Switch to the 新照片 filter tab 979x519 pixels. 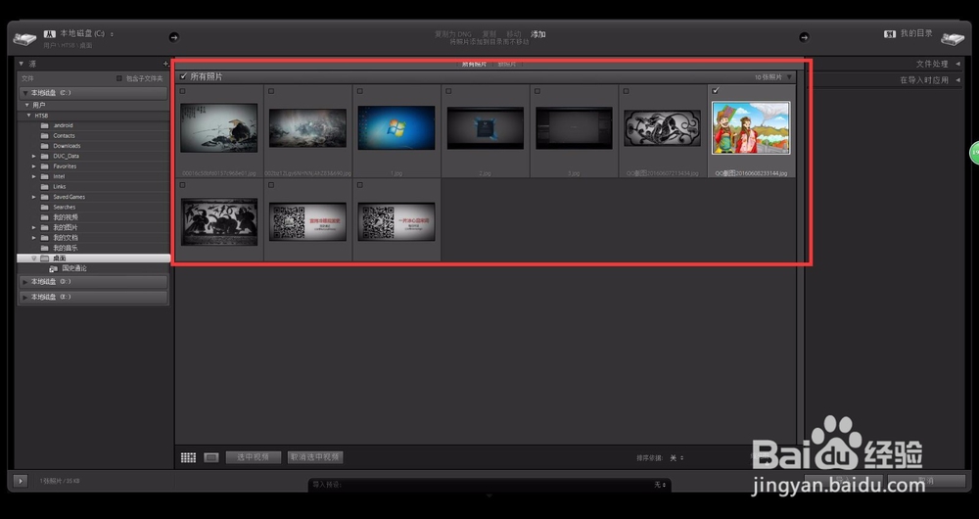pyautogui.click(x=507, y=64)
